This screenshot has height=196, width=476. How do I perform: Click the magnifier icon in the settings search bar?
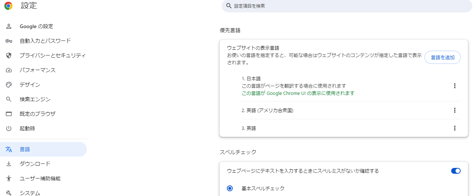pos(229,6)
